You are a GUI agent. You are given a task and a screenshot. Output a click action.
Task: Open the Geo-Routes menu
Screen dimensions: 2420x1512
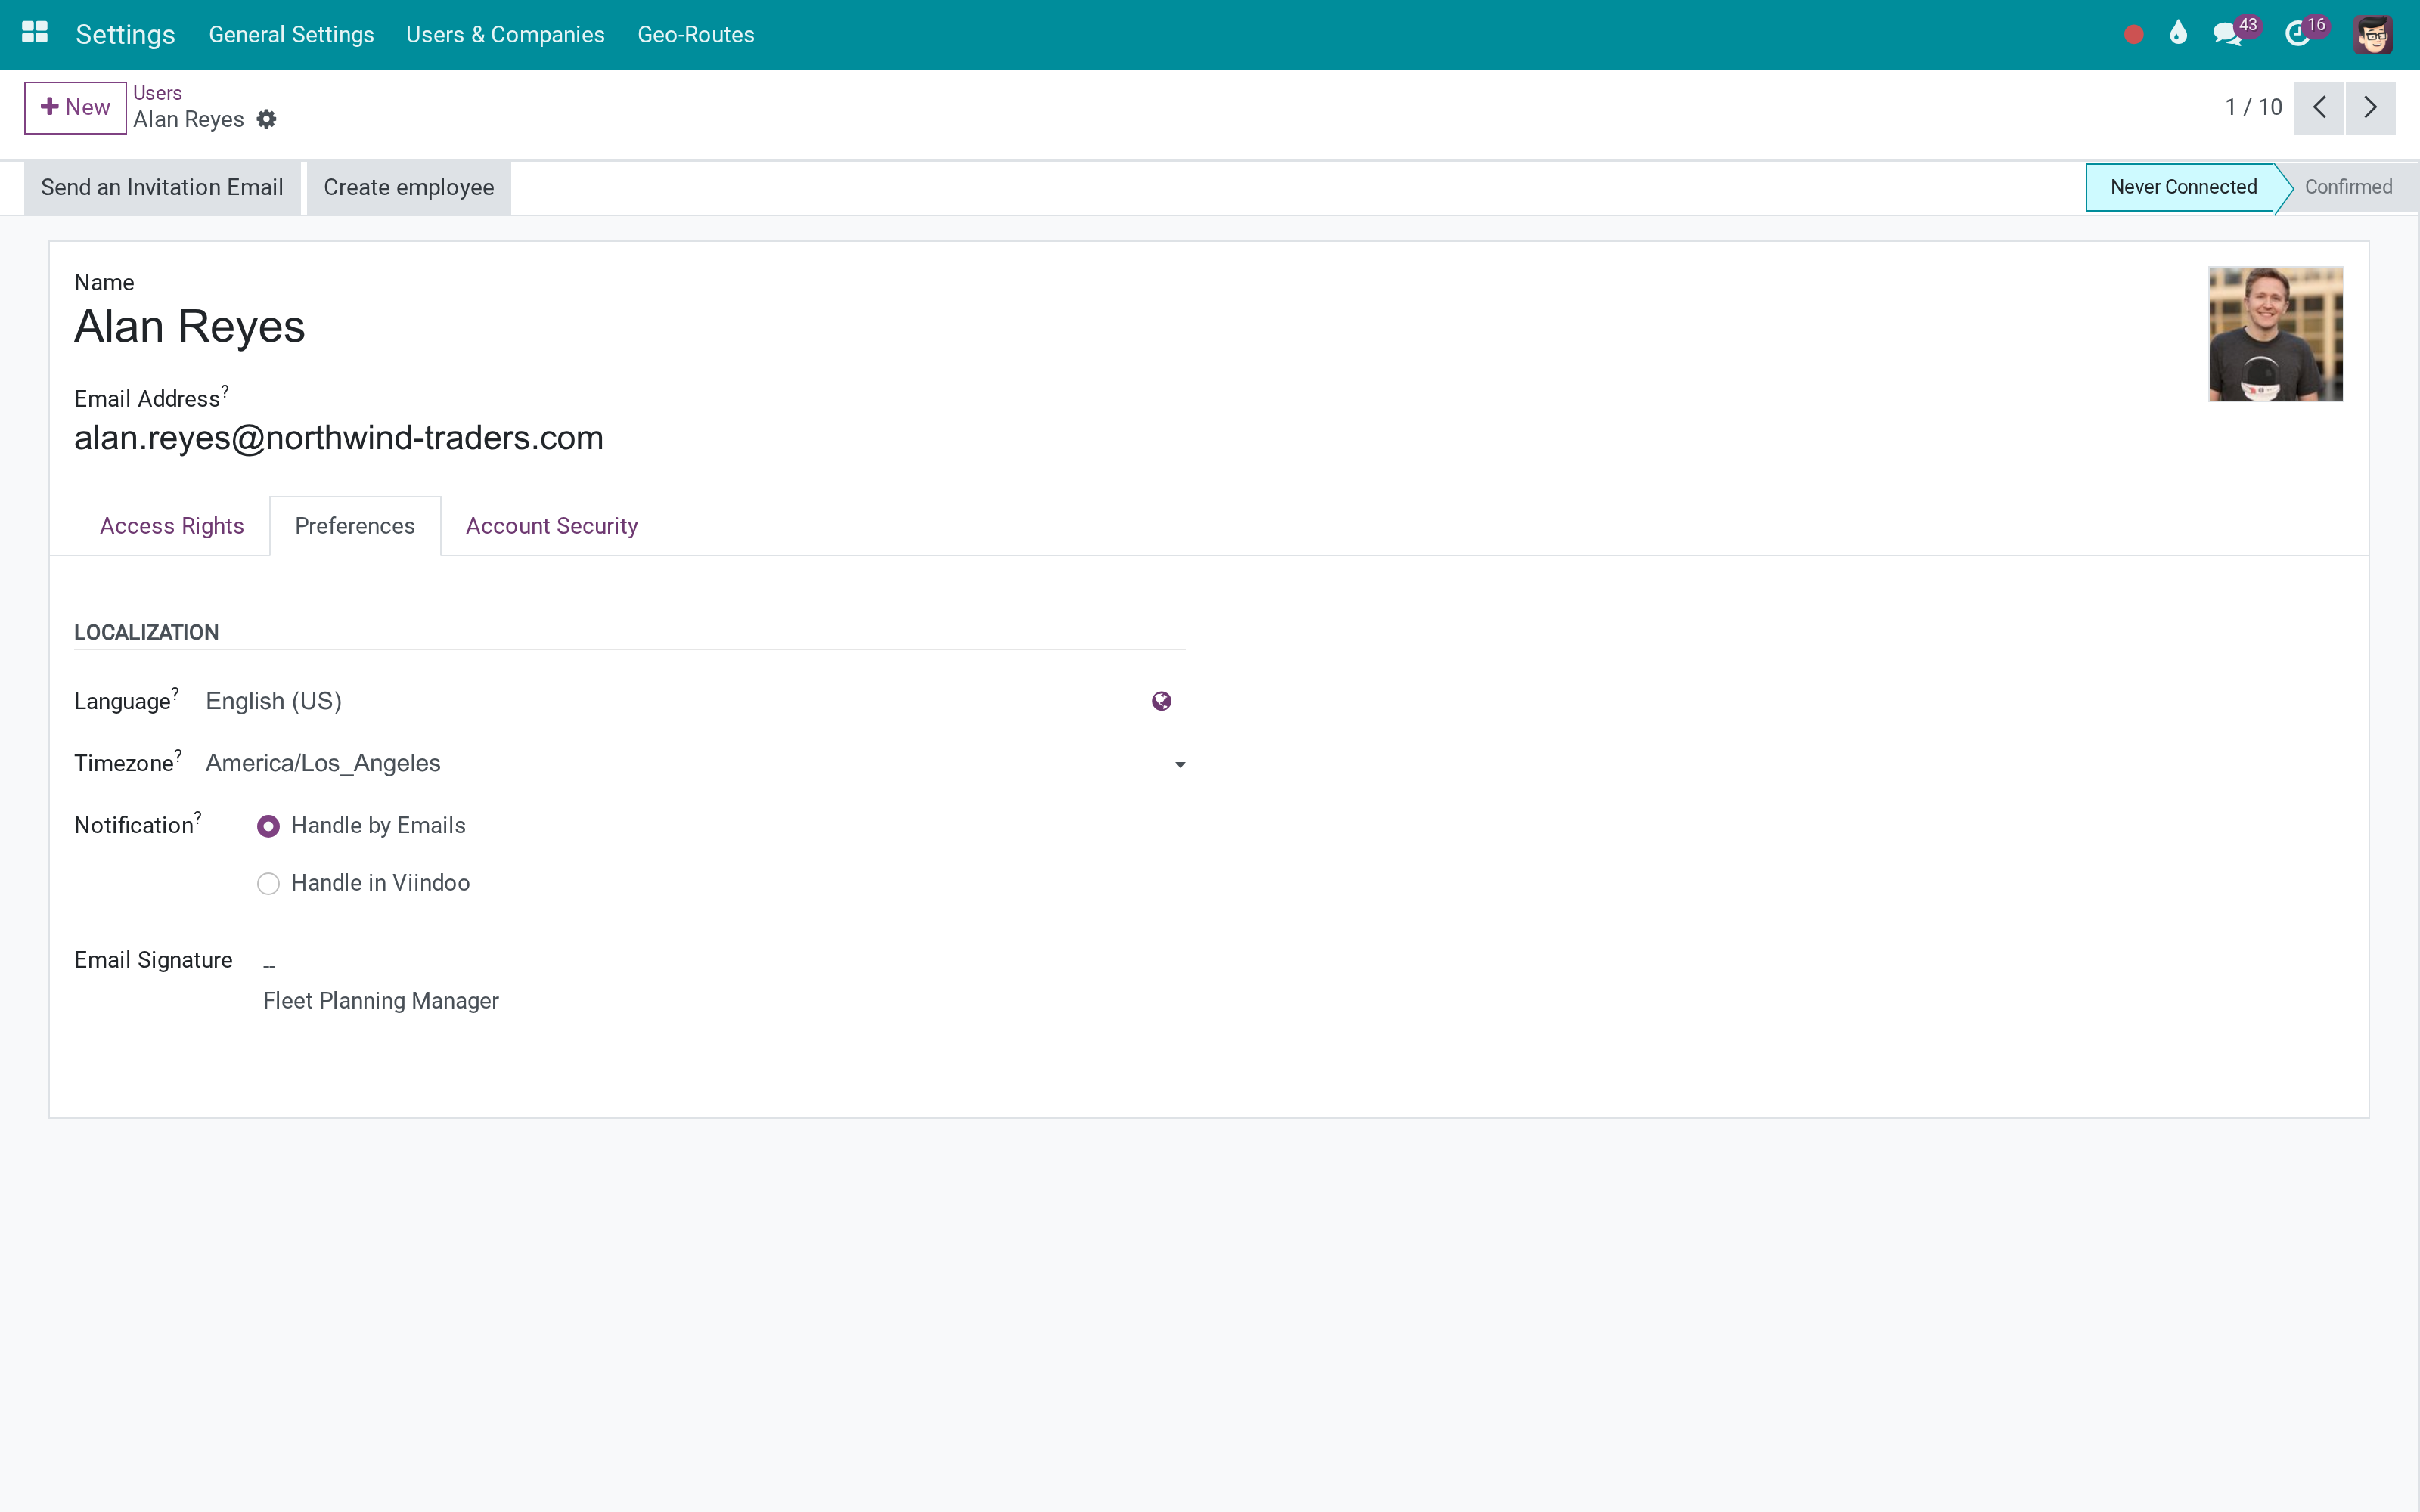(x=696, y=34)
